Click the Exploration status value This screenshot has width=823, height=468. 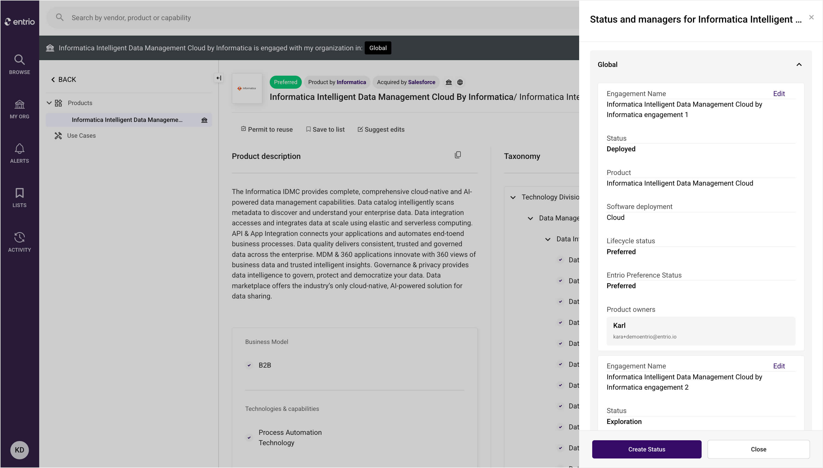[624, 422]
